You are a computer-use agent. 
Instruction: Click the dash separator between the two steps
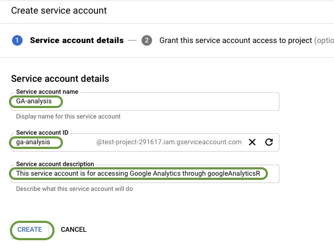(x=132, y=40)
